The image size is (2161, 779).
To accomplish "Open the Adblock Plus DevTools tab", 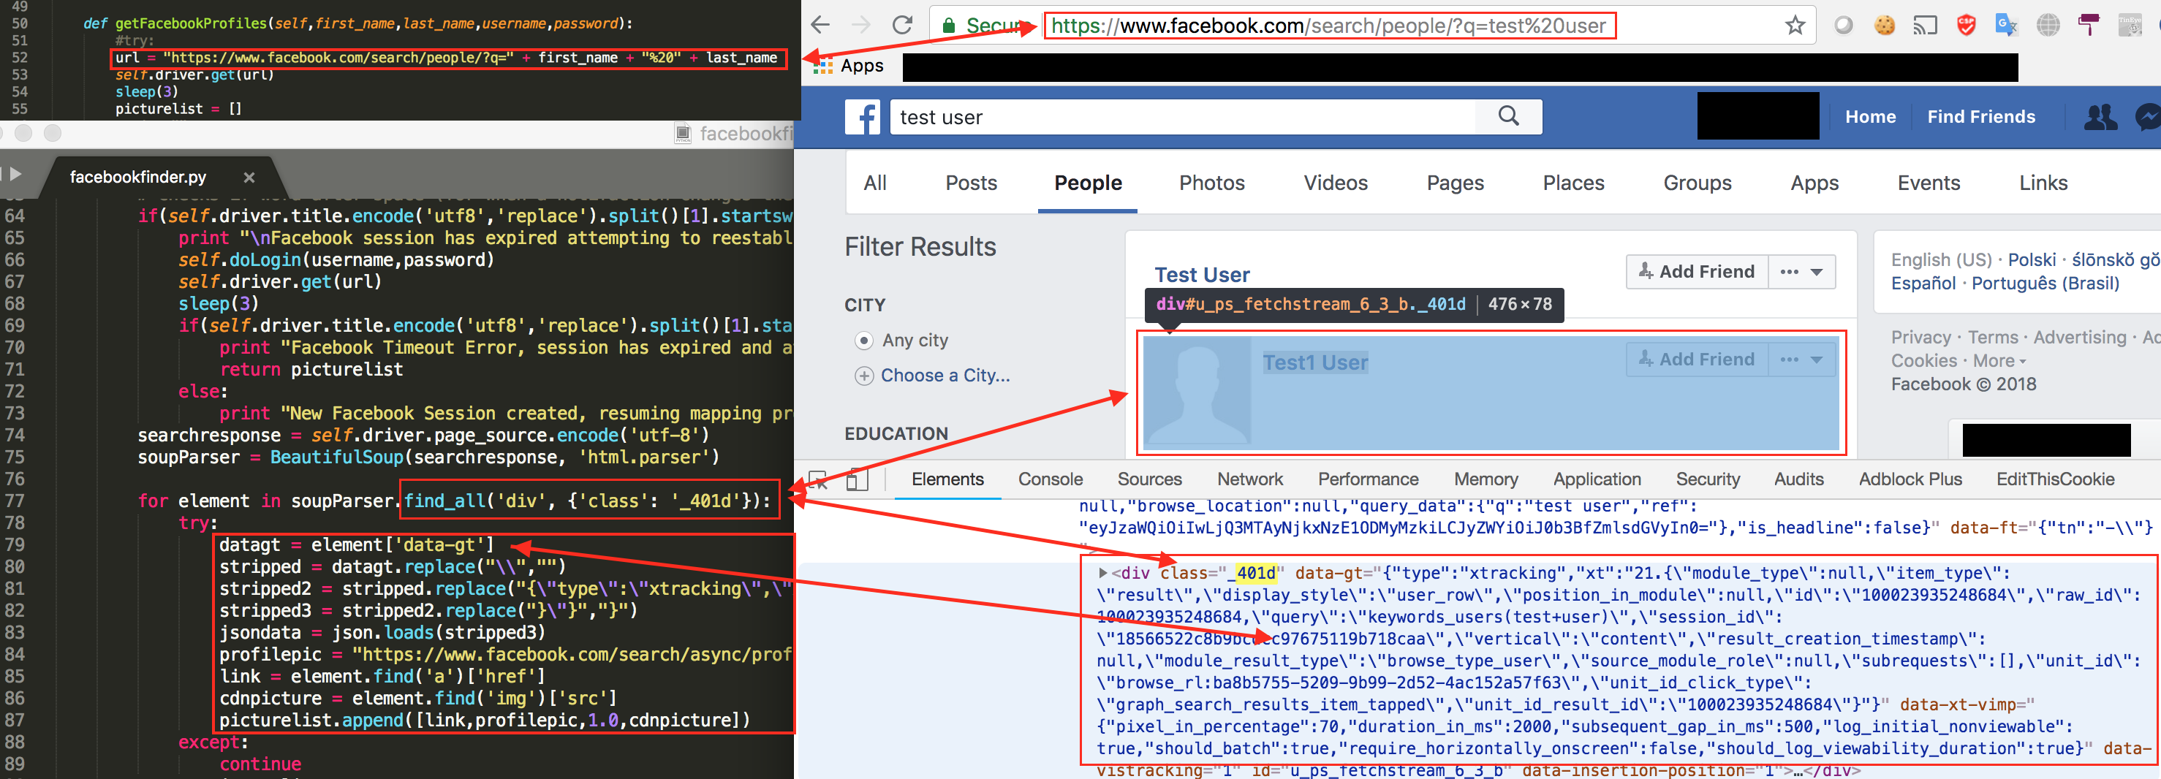I will (1910, 479).
